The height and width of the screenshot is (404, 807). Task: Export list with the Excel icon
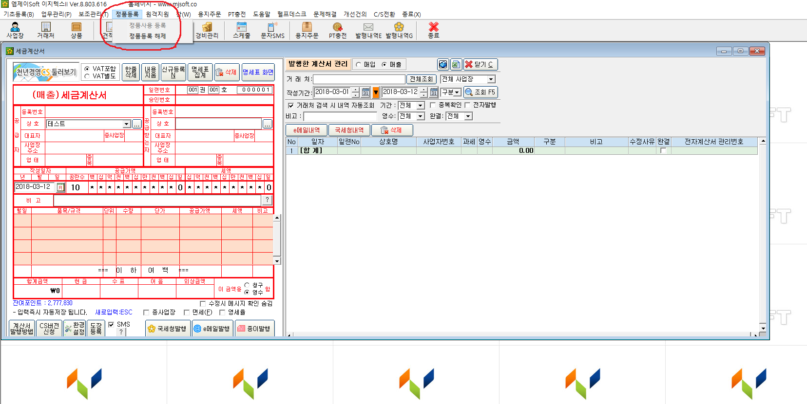(456, 64)
